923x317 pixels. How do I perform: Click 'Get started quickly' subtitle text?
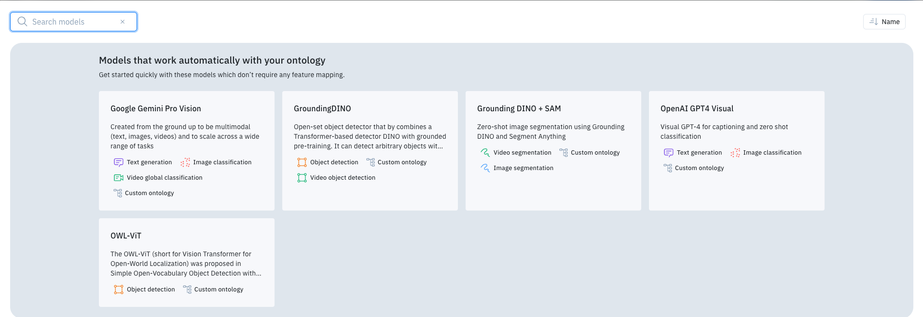[x=221, y=75]
